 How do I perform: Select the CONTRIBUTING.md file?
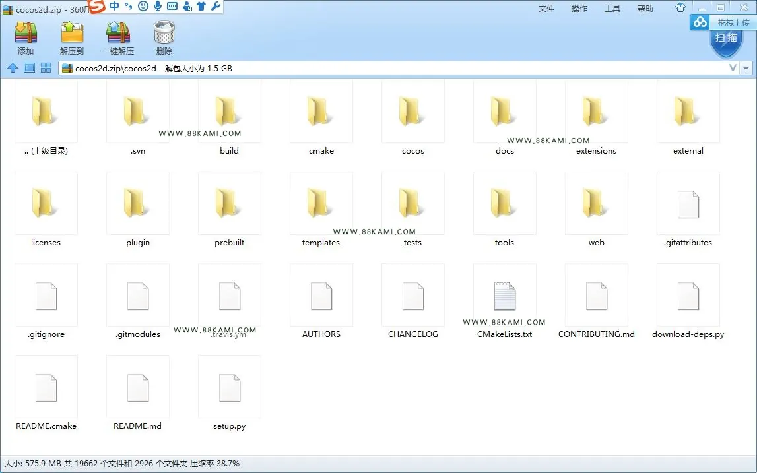coord(596,301)
